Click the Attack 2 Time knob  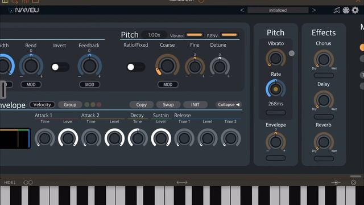91,138
